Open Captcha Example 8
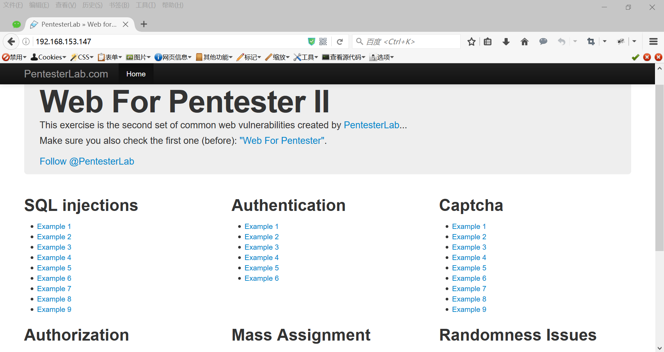Screen dimensions: 664x352 pos(469,299)
